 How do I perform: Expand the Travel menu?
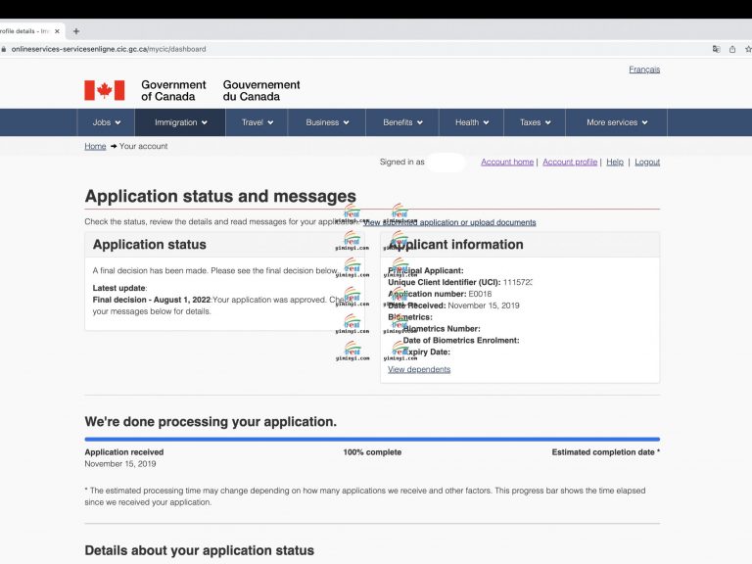tap(258, 122)
